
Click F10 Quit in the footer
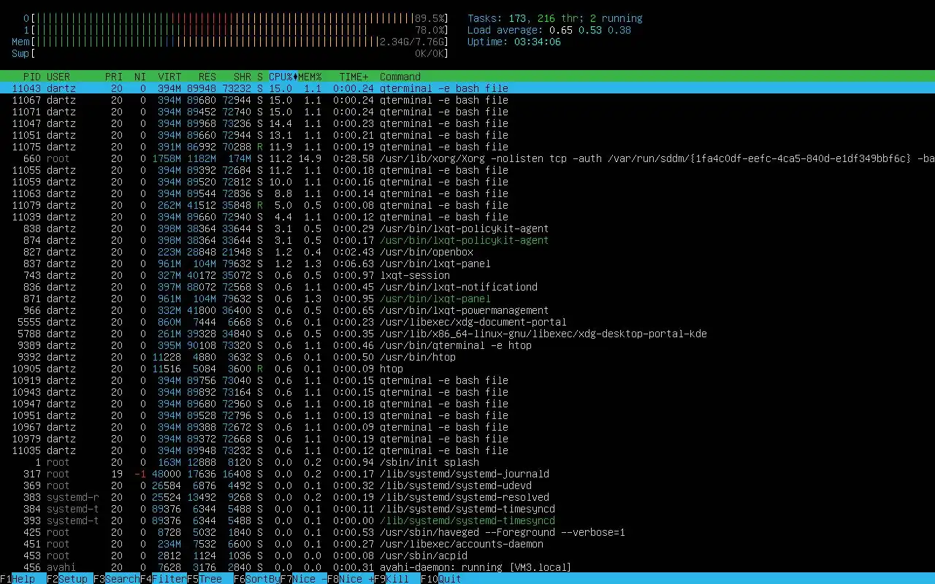click(441, 579)
